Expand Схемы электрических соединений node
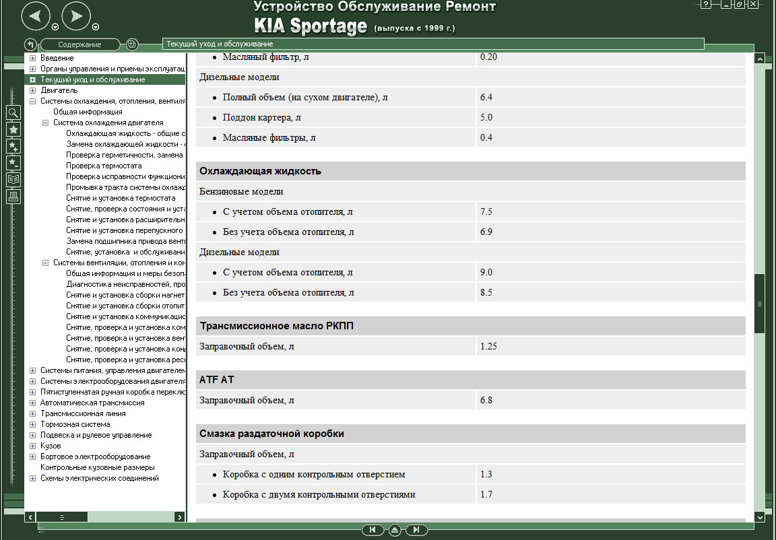This screenshot has width=776, height=540. [32, 479]
